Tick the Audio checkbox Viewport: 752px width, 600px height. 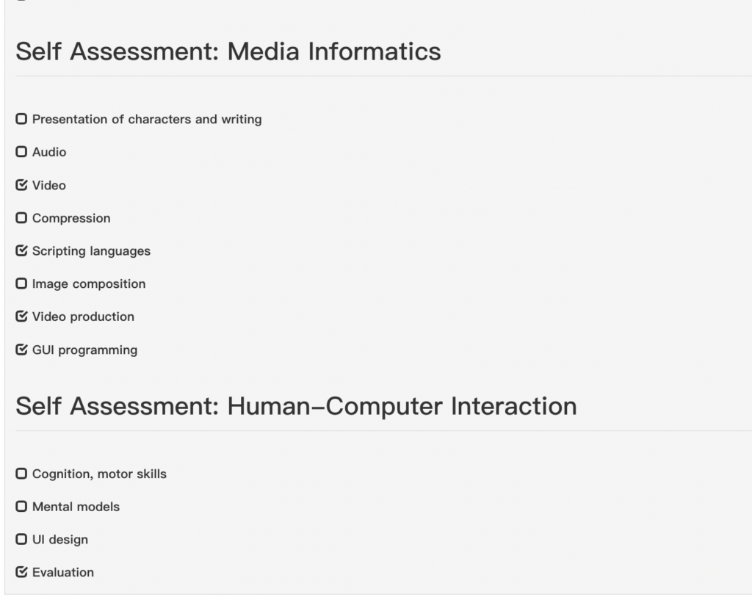tap(21, 152)
